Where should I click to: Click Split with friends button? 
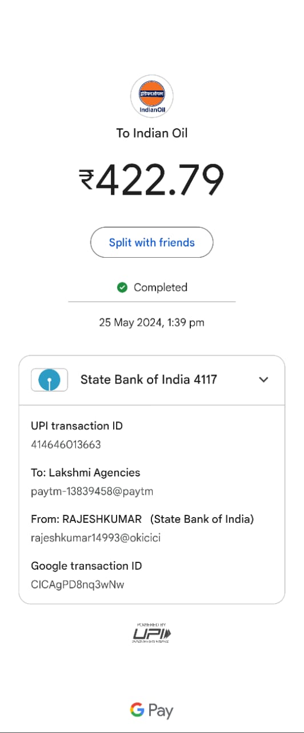152,242
